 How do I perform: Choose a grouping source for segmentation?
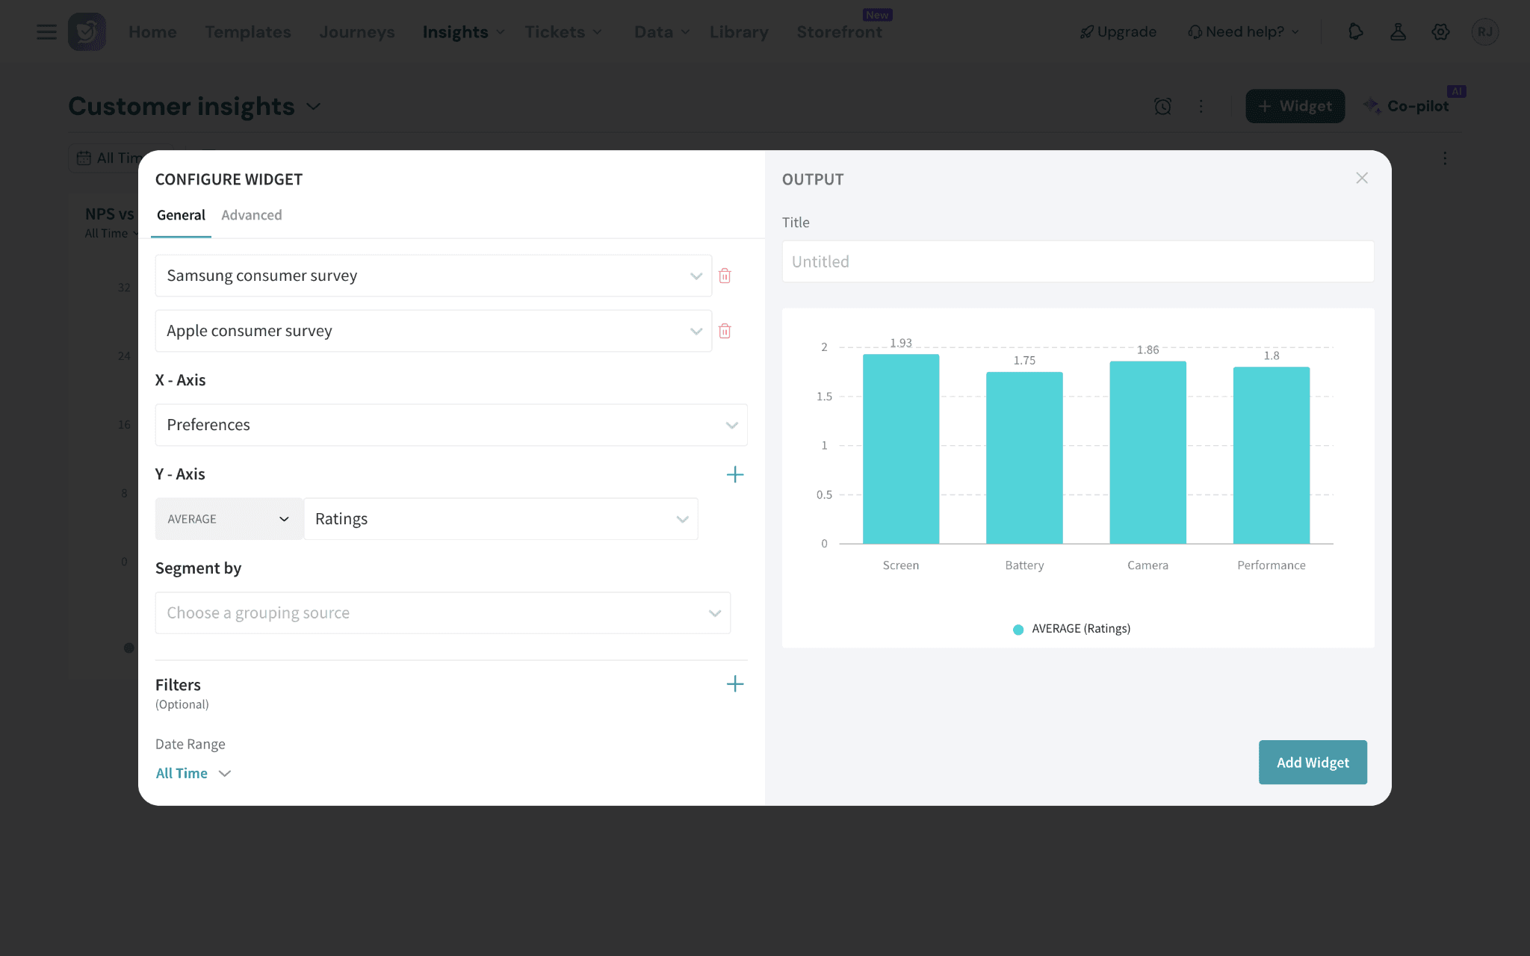click(x=443, y=613)
